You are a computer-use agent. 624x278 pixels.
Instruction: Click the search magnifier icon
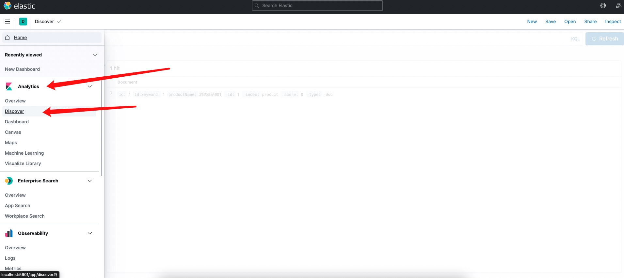click(257, 6)
